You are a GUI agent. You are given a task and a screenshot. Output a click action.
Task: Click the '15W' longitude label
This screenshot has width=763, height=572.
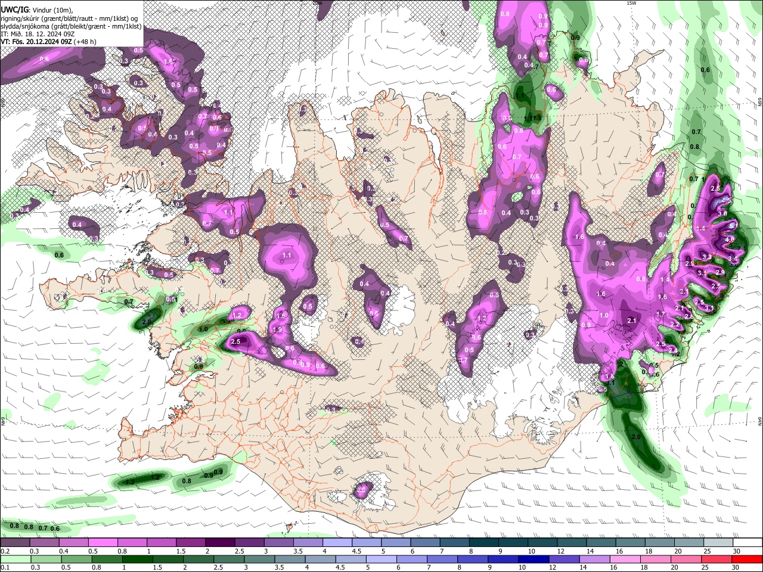(631, 3)
